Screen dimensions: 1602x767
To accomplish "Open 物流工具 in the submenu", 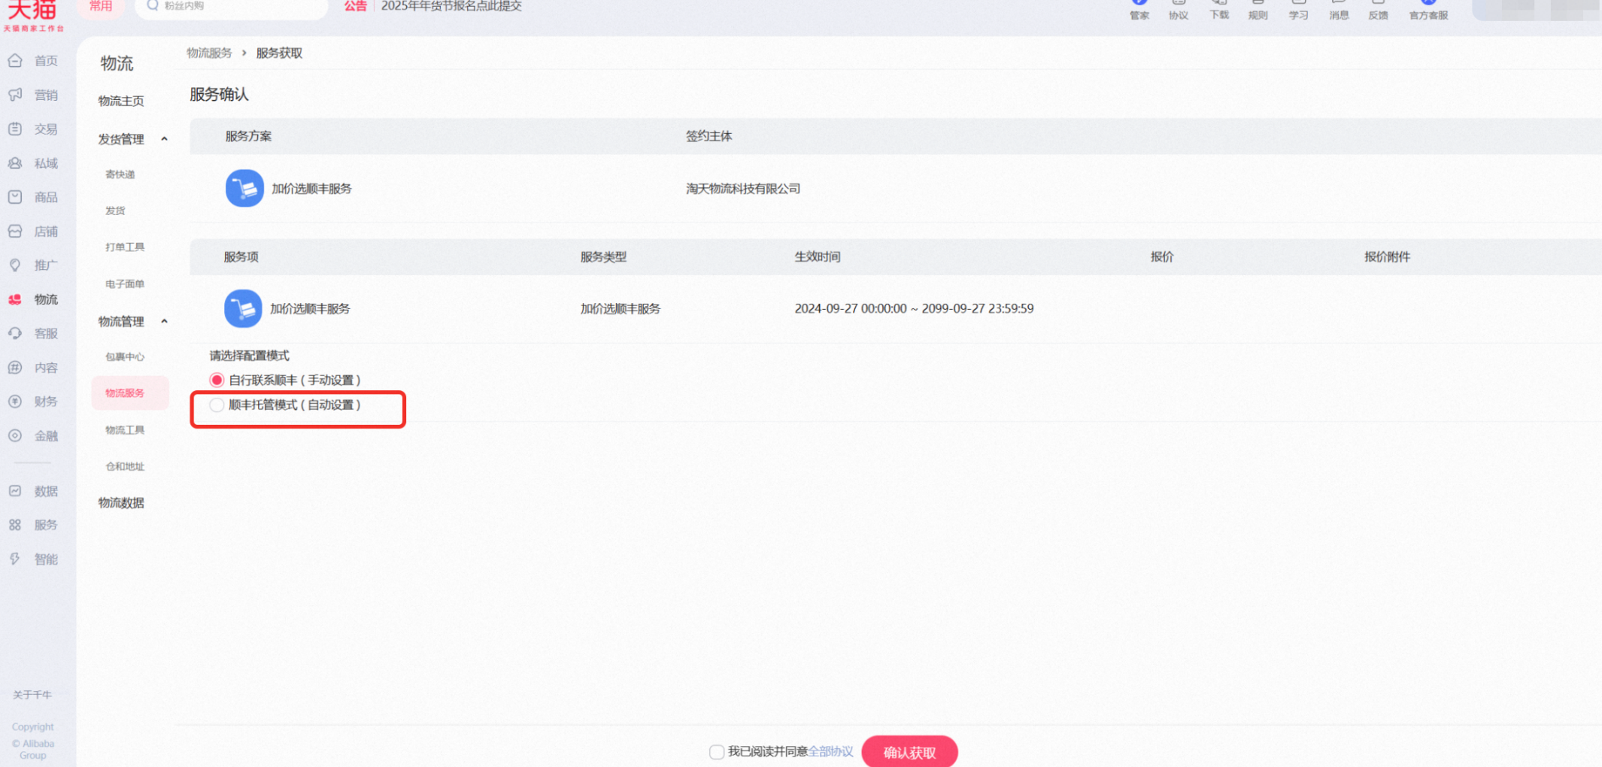I will point(125,430).
